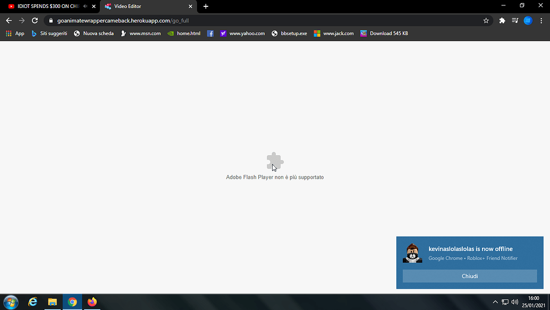
Task: Open a new browser tab
Action: point(206,6)
